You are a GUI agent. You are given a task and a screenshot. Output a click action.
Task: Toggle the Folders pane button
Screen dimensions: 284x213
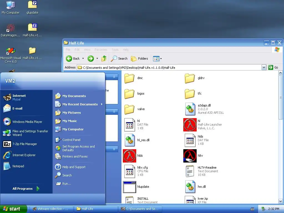point(140,59)
